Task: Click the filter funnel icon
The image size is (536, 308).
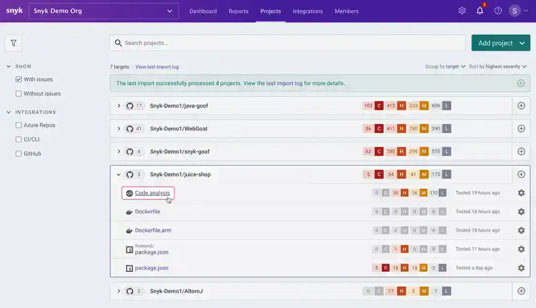Action: (13, 43)
